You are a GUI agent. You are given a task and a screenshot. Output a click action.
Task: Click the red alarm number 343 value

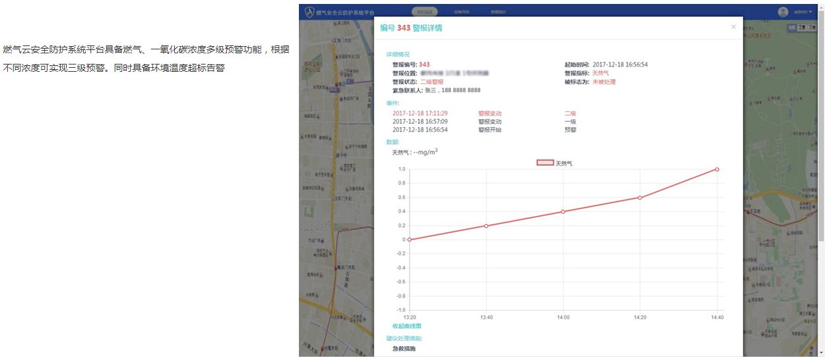(424, 65)
